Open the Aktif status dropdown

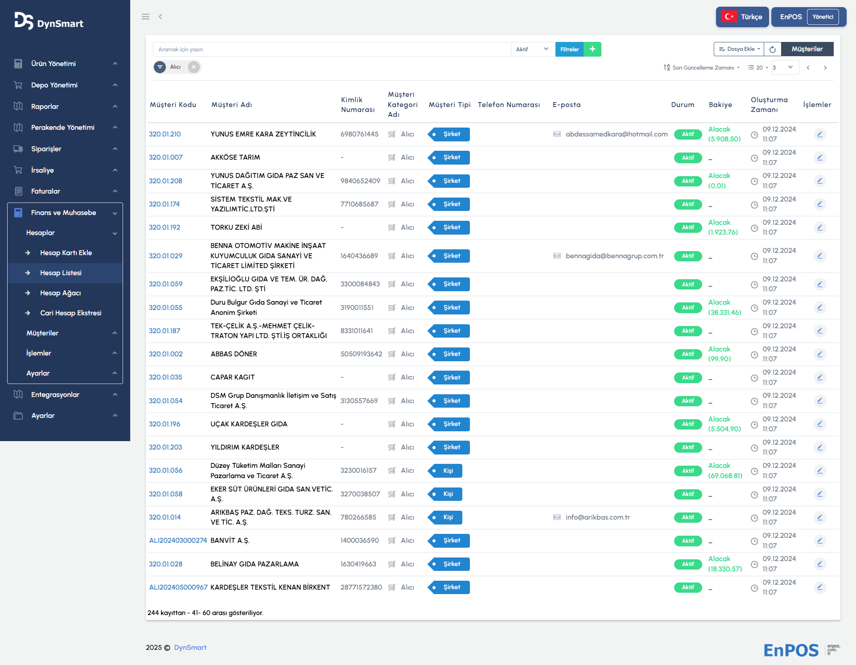click(x=532, y=49)
